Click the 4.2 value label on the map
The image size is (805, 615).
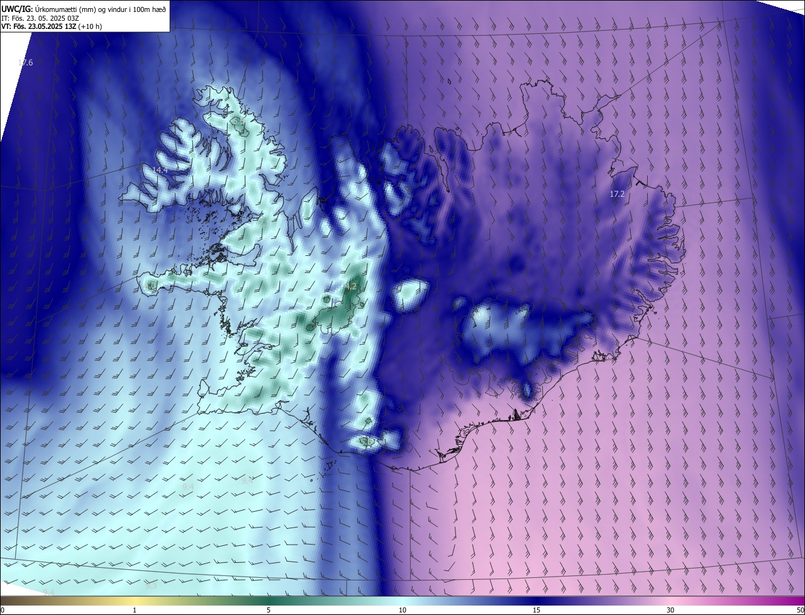coord(352,287)
